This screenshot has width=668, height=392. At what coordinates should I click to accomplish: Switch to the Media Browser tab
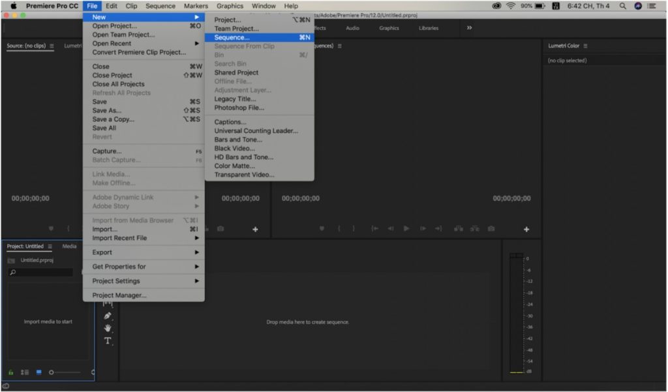[x=69, y=246]
